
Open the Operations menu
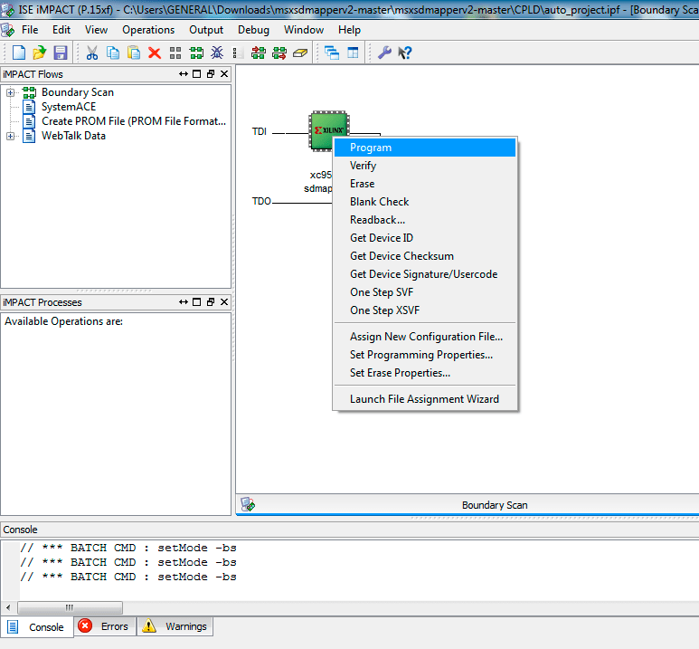click(148, 30)
